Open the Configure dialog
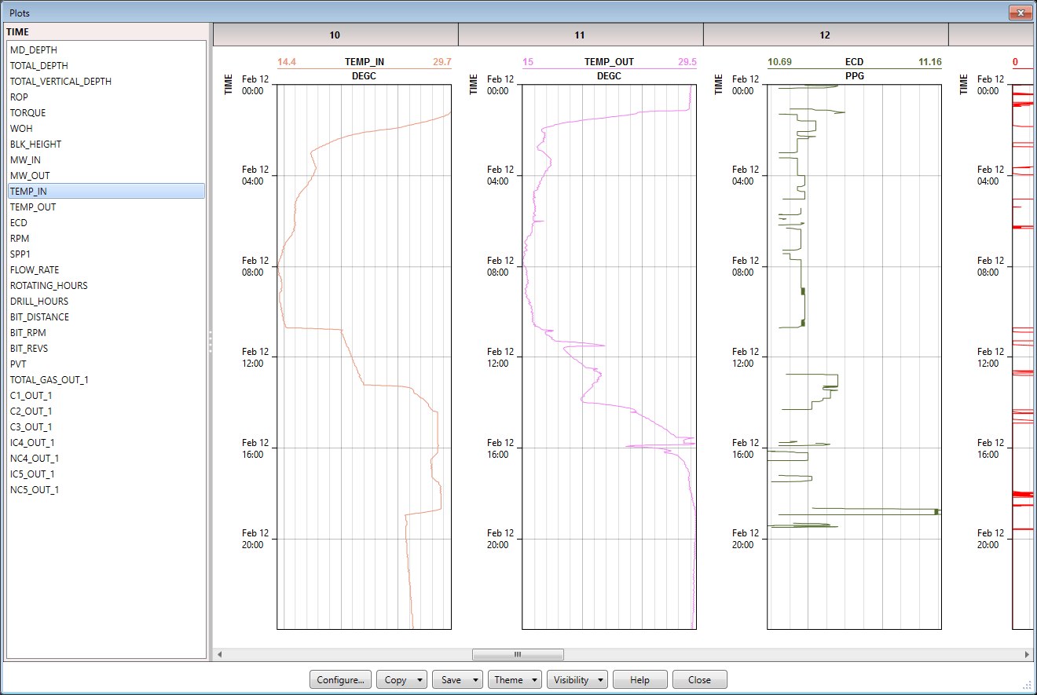The width and height of the screenshot is (1037, 695). [340, 679]
